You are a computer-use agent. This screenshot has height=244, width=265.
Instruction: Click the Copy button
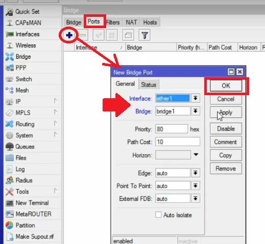226,156
